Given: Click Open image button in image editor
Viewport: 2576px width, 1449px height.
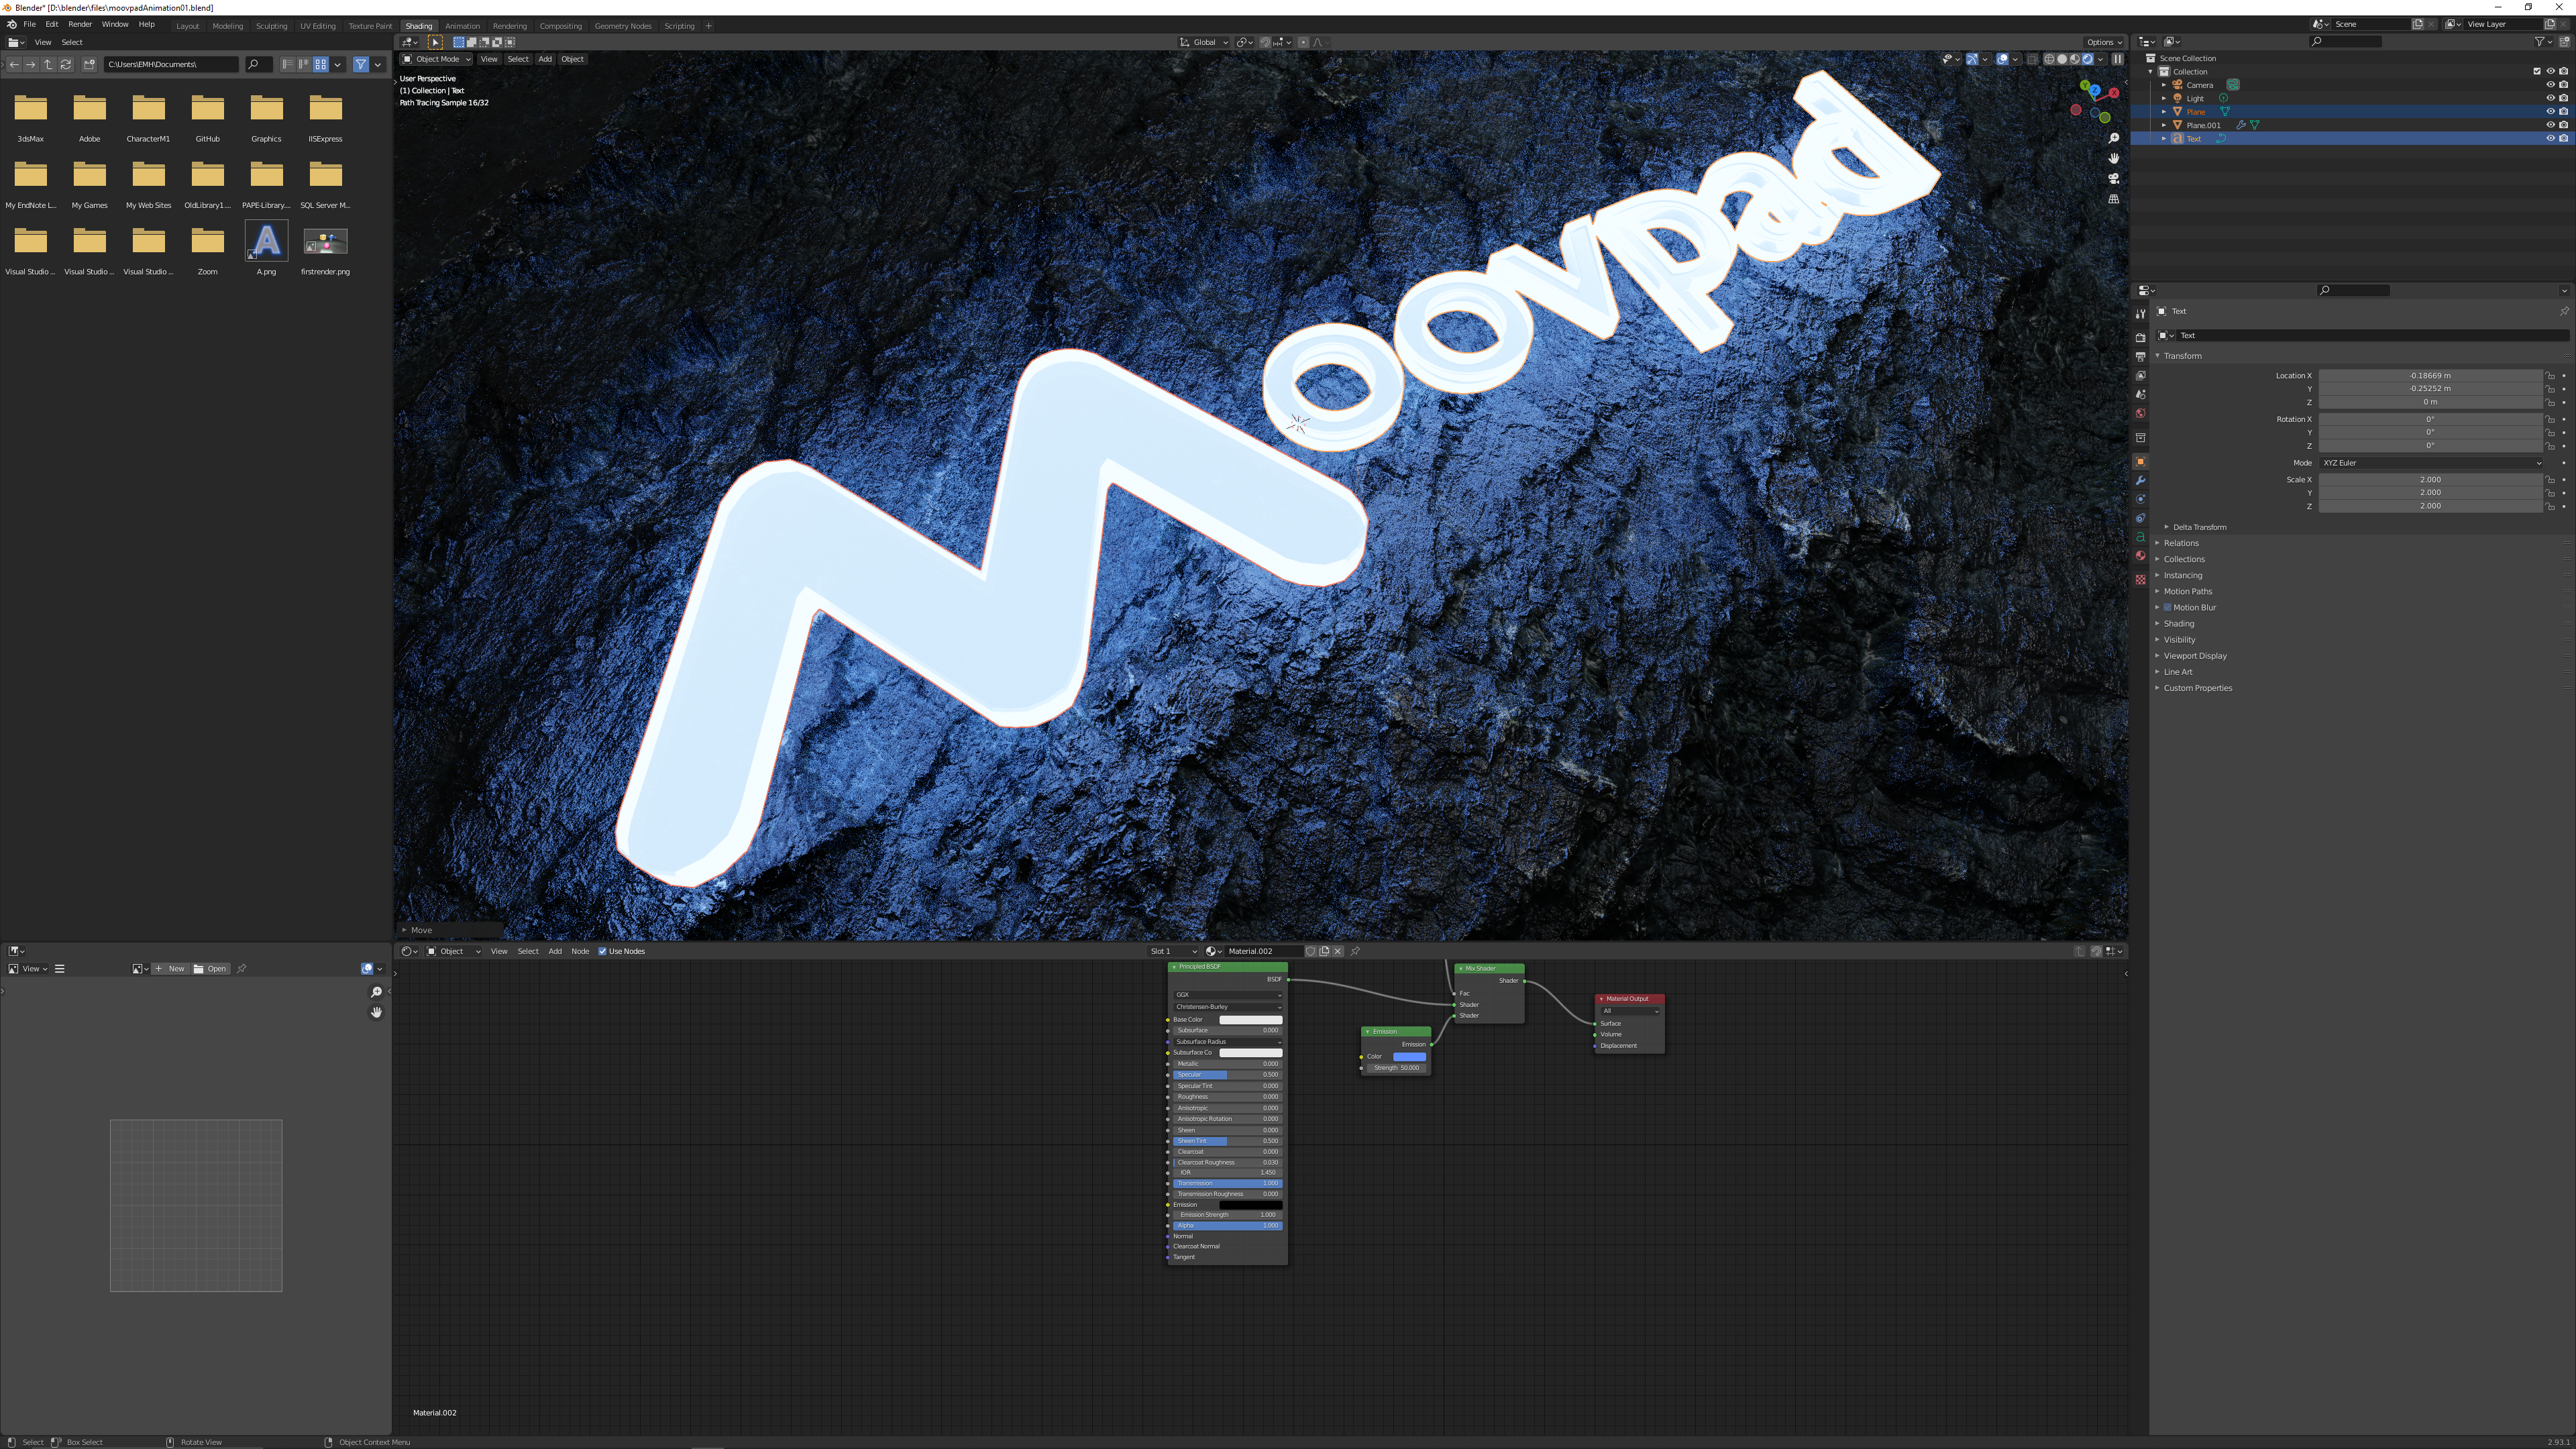Looking at the screenshot, I should click(x=211, y=969).
